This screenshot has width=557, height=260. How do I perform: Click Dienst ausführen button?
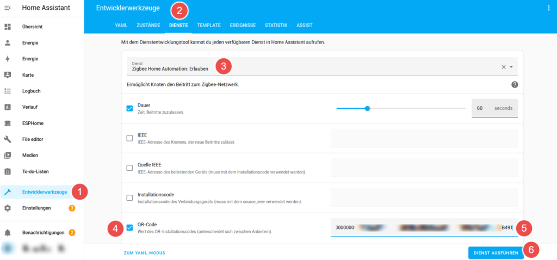496,252
